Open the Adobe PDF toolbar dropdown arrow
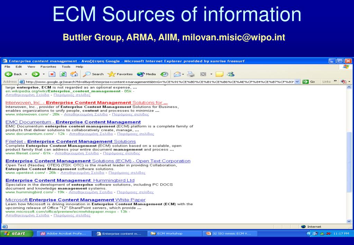Viewport: 354px width, 245px height. (350, 82)
